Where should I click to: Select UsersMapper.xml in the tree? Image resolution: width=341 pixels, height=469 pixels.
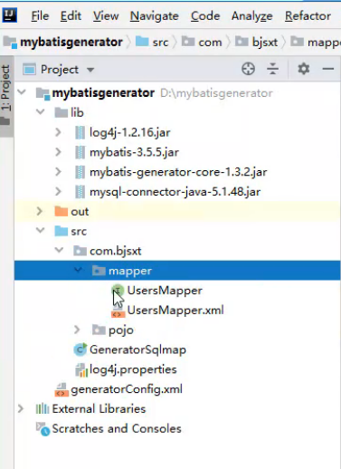click(x=175, y=310)
